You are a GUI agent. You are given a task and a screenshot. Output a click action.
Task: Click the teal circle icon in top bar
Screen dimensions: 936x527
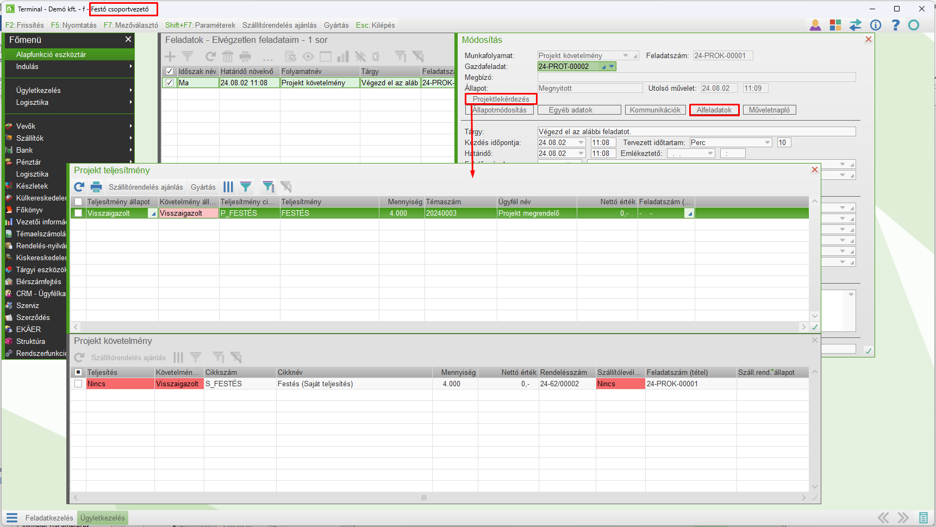click(914, 25)
